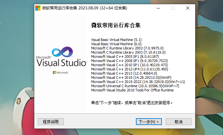Screen dimensions: 223x135
Task: Click the colorful installer icon in title bar
Action: point(38,8)
